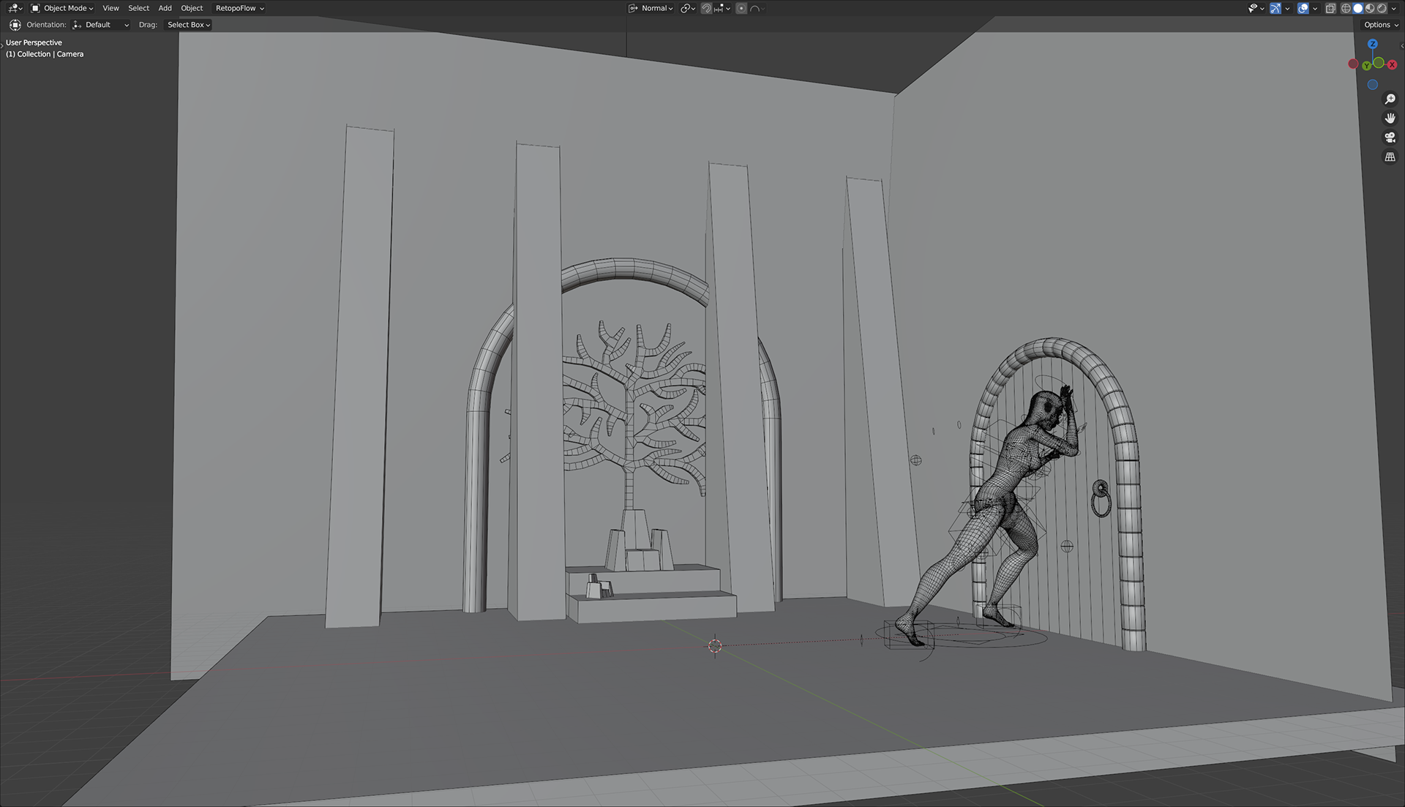The height and width of the screenshot is (807, 1405).
Task: Toggle X-ray view
Action: pos(1330,8)
